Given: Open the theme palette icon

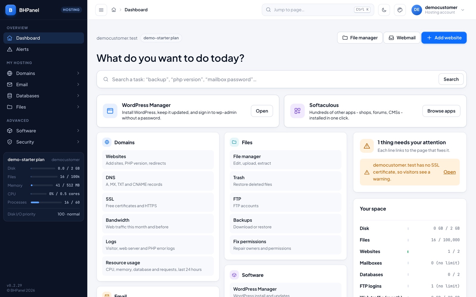Looking at the screenshot, I should [x=400, y=10].
